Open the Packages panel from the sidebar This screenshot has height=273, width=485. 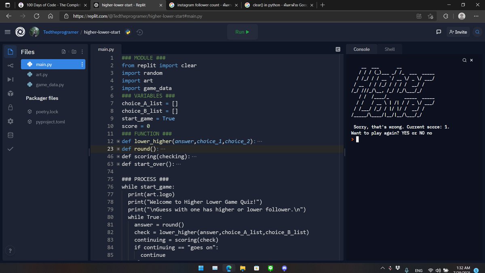tap(10, 93)
